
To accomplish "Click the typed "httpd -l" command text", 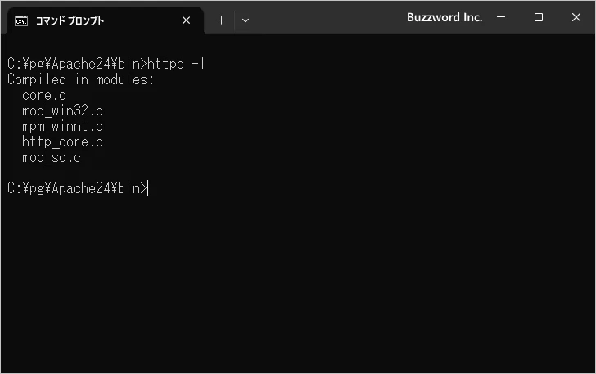I will (x=176, y=64).
